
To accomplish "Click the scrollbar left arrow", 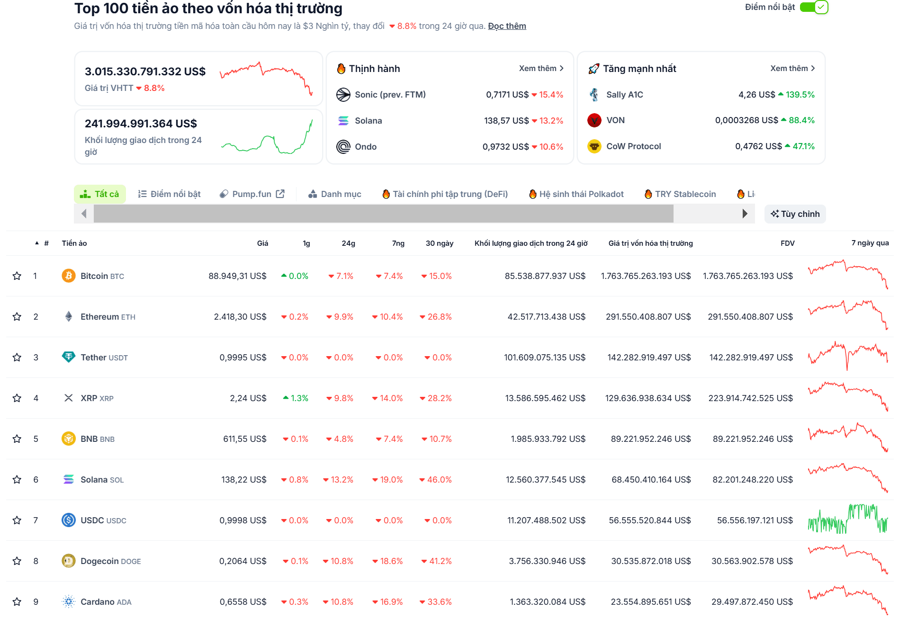I will point(84,214).
